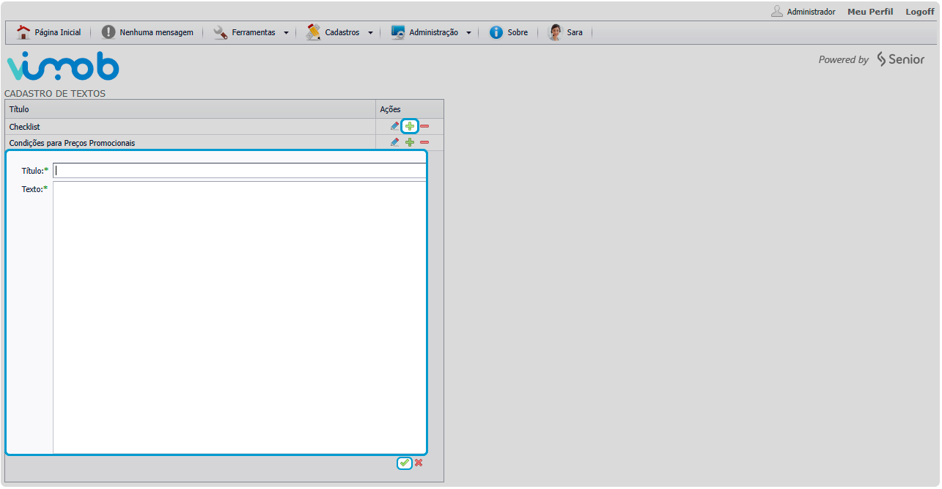
Task: Expand the Administração dropdown arrow
Action: (468, 33)
